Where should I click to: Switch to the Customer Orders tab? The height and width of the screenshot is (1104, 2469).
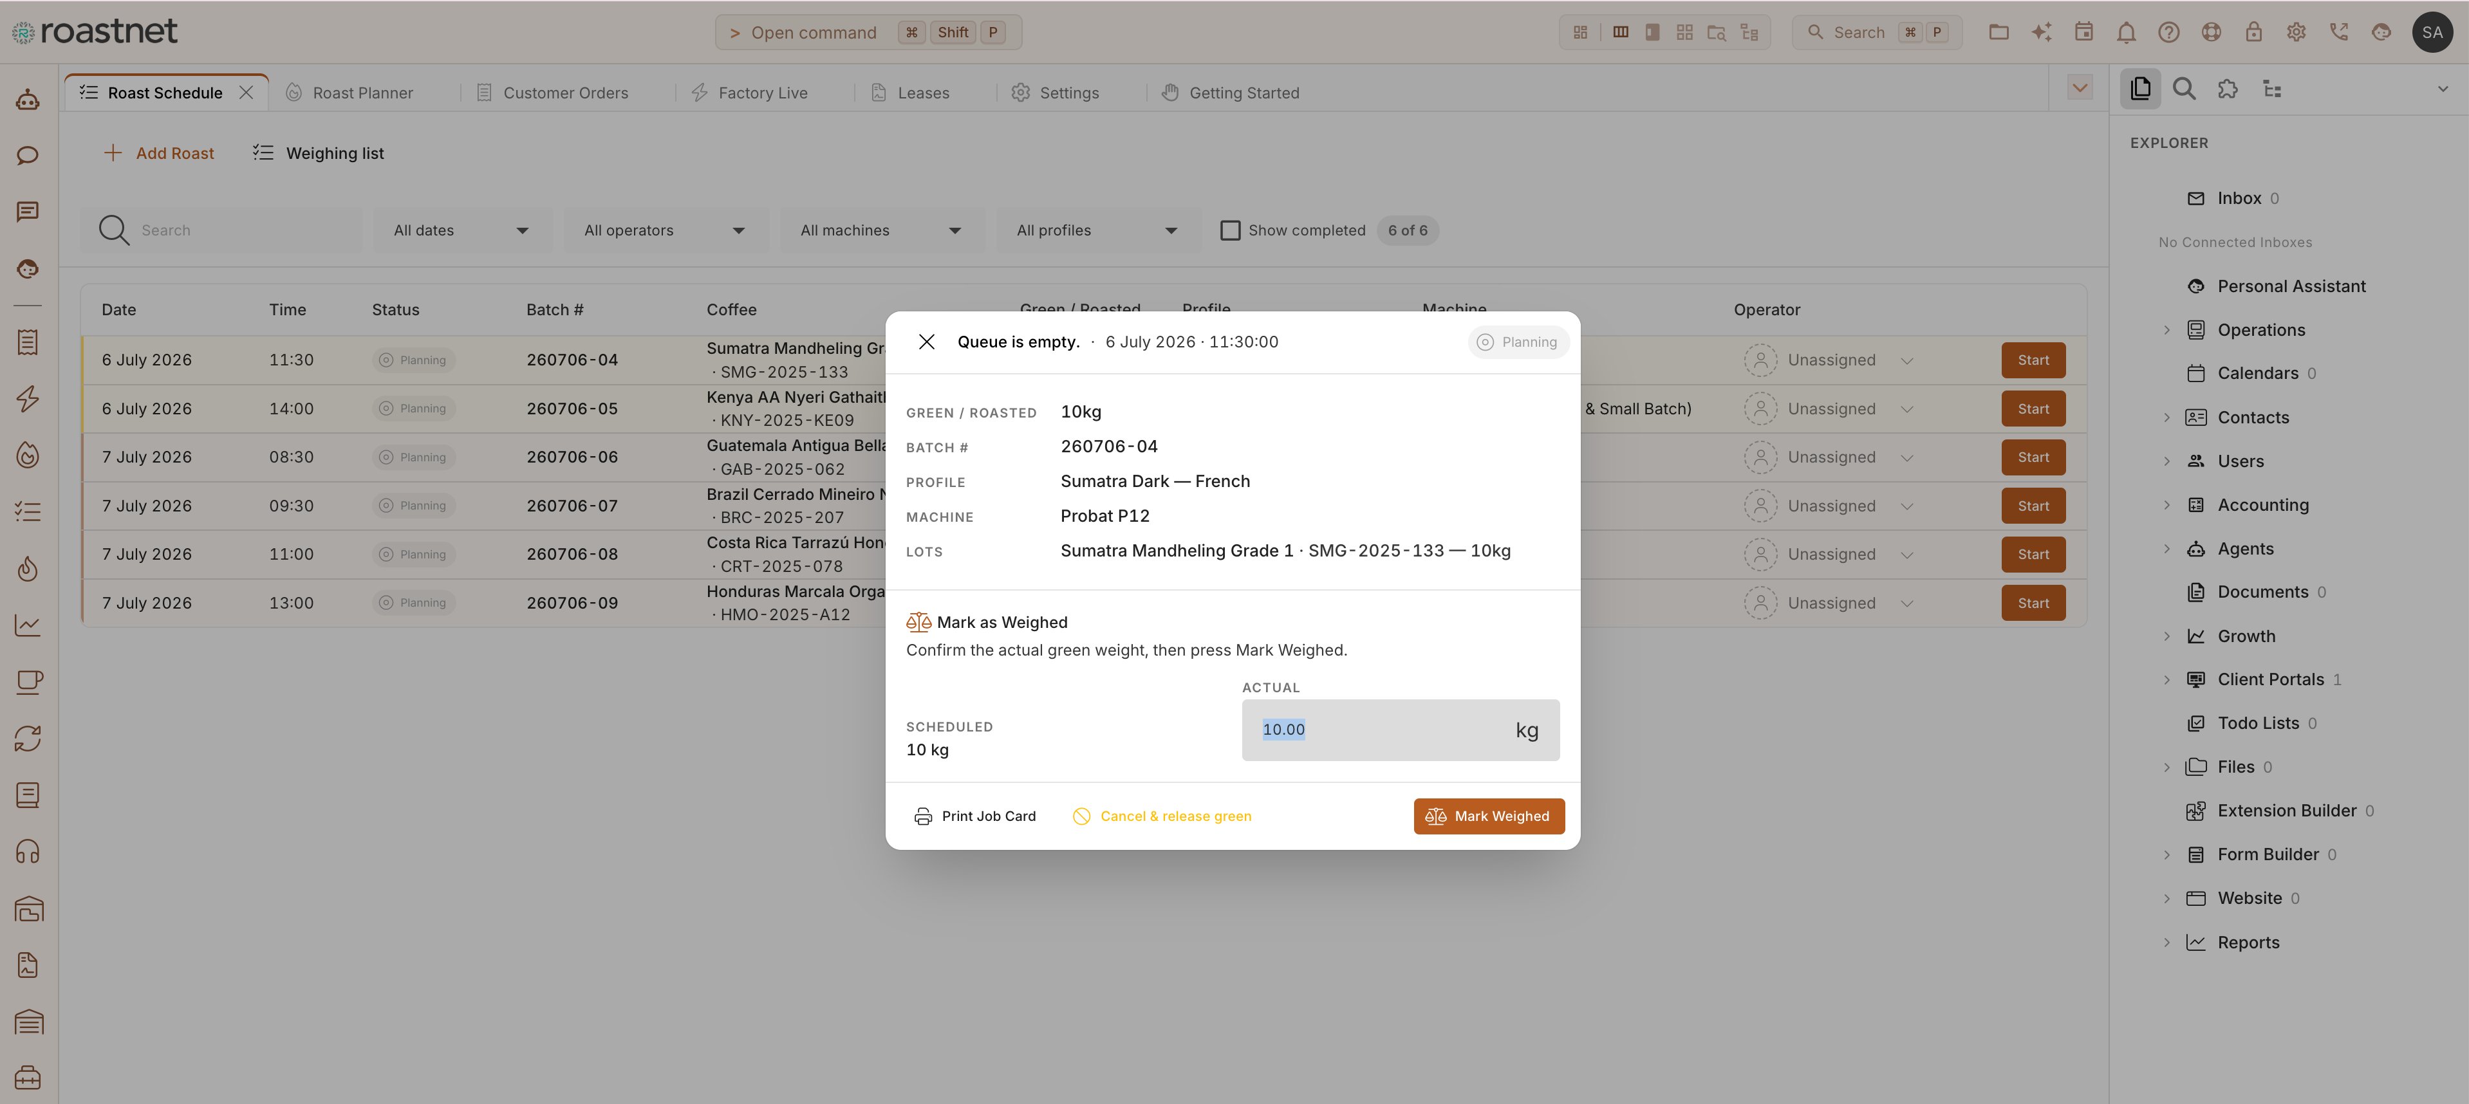(553, 93)
